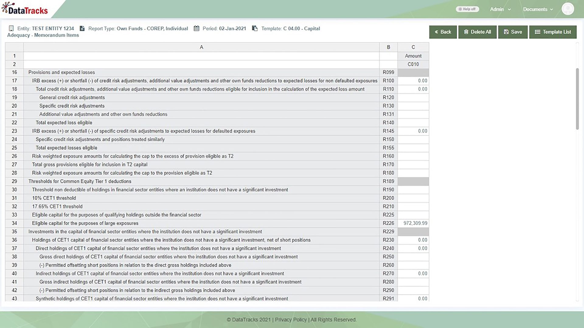Select 'General credit risk adjustments' label
The height and width of the screenshot is (328, 584).
pos(72,97)
